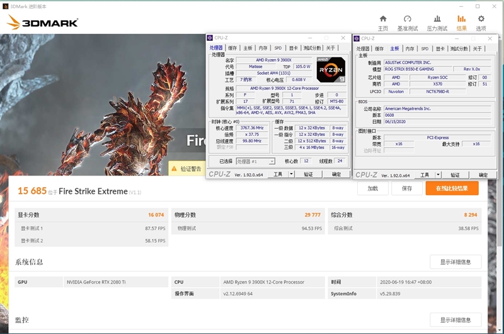The image size is (504, 334).
Task: Click the validation warning triangle icon
Action: tap(175, 169)
